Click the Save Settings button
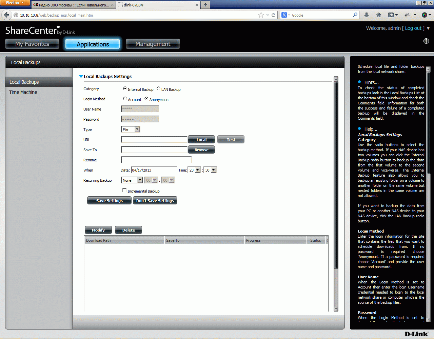Viewport: 434px width, 339px height. pyautogui.click(x=110, y=200)
